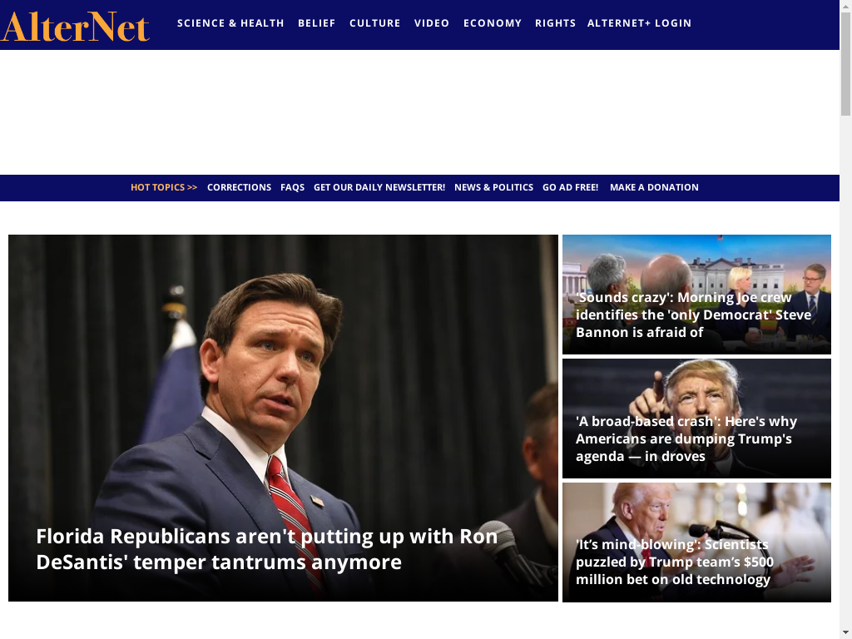The image size is (852, 639).
Task: Go to the Culture section
Action: point(375,23)
